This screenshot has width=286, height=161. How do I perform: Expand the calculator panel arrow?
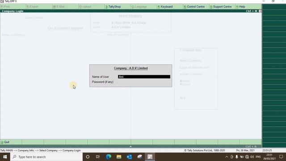point(130,146)
